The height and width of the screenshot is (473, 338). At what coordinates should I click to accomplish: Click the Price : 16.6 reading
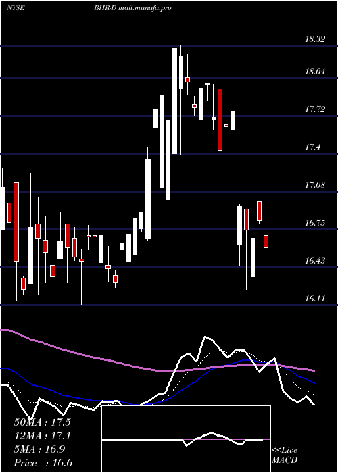(43, 463)
